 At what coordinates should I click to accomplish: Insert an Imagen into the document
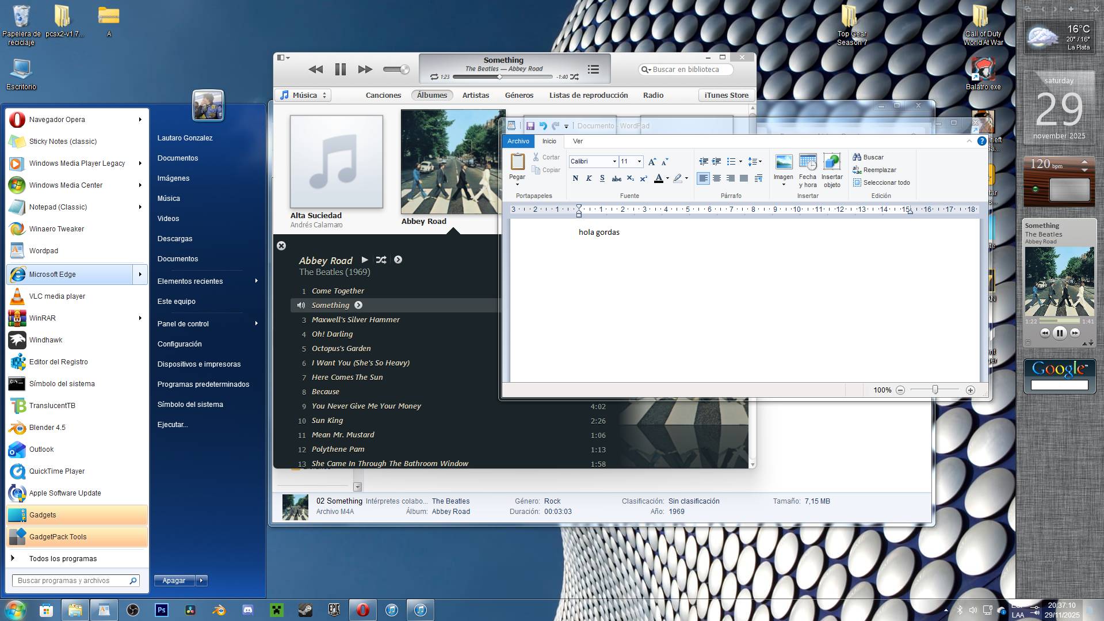pos(783,168)
